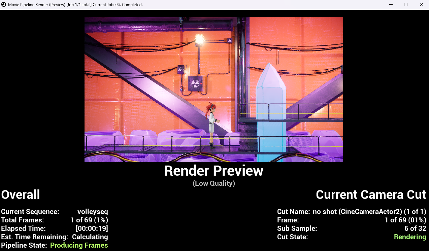Image resolution: width=429 pixels, height=251 pixels.
Task: Click the Unreal Engine logo in title bar
Action: coord(4,4)
